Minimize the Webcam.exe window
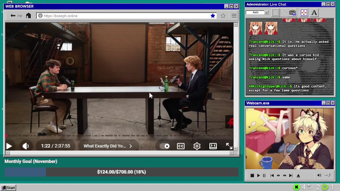 tap(324, 103)
